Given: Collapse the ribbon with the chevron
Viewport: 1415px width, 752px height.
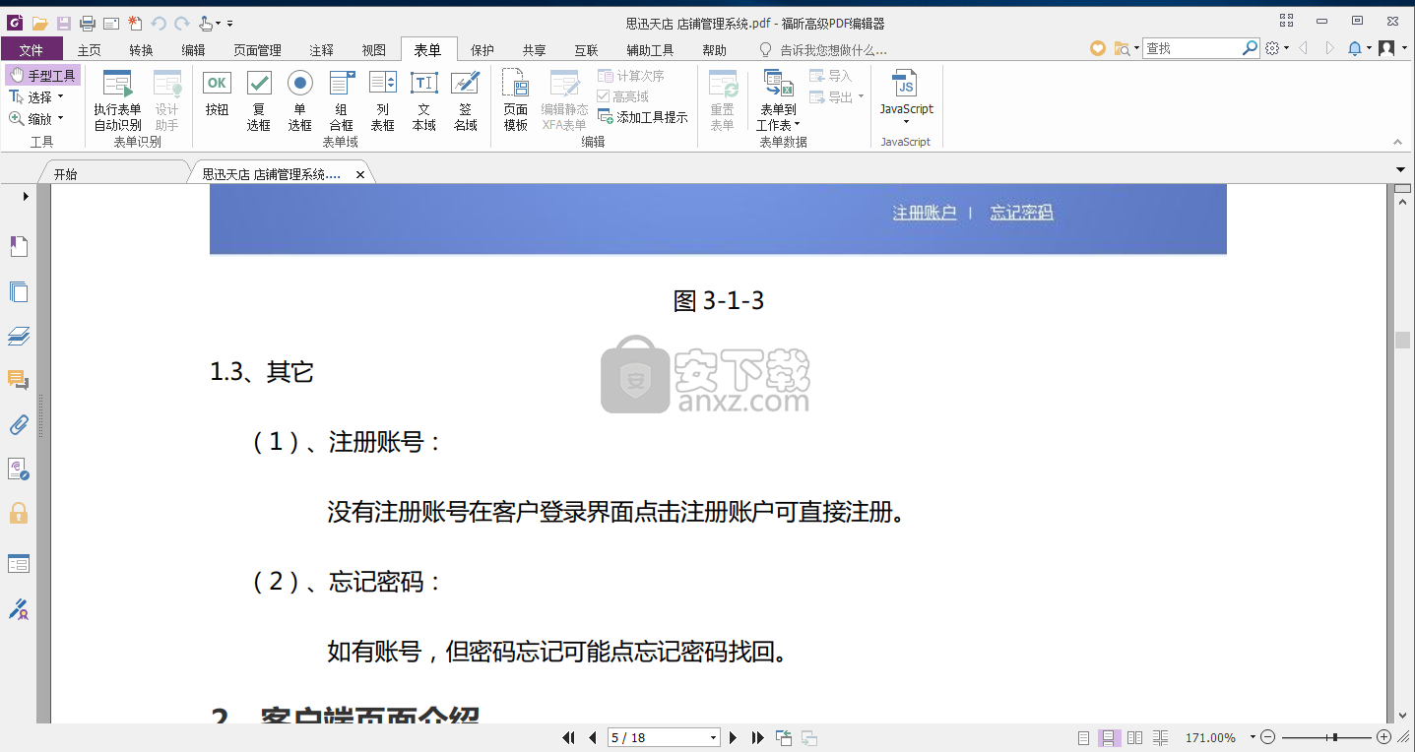Looking at the screenshot, I should point(1399,143).
